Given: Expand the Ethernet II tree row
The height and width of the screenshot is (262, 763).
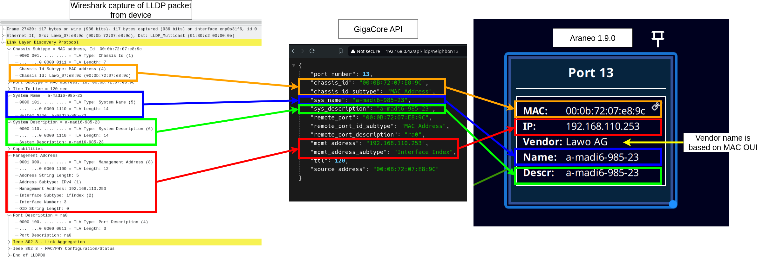Looking at the screenshot, I should [3, 35].
